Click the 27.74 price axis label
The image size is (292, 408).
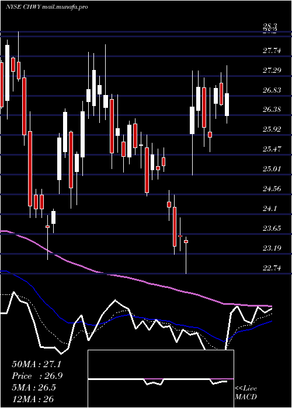pyautogui.click(x=272, y=50)
